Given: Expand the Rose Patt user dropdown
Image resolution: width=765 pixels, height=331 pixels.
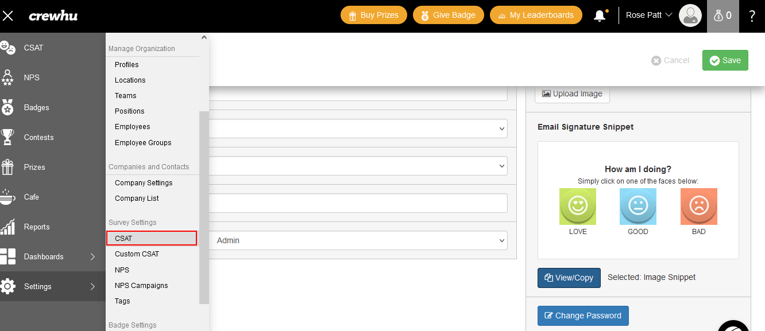Looking at the screenshot, I should click(x=649, y=15).
